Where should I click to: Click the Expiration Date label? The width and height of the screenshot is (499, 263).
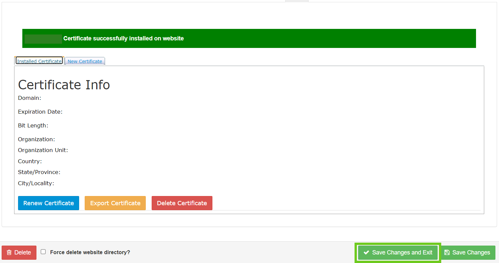[x=40, y=112]
